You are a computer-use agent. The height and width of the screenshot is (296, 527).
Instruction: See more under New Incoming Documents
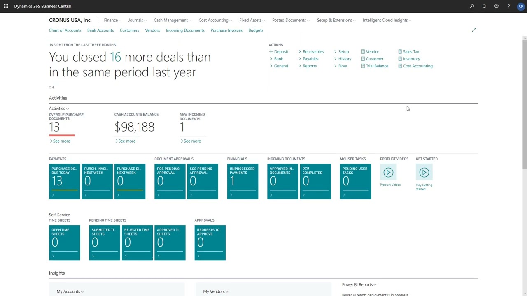coord(191,141)
